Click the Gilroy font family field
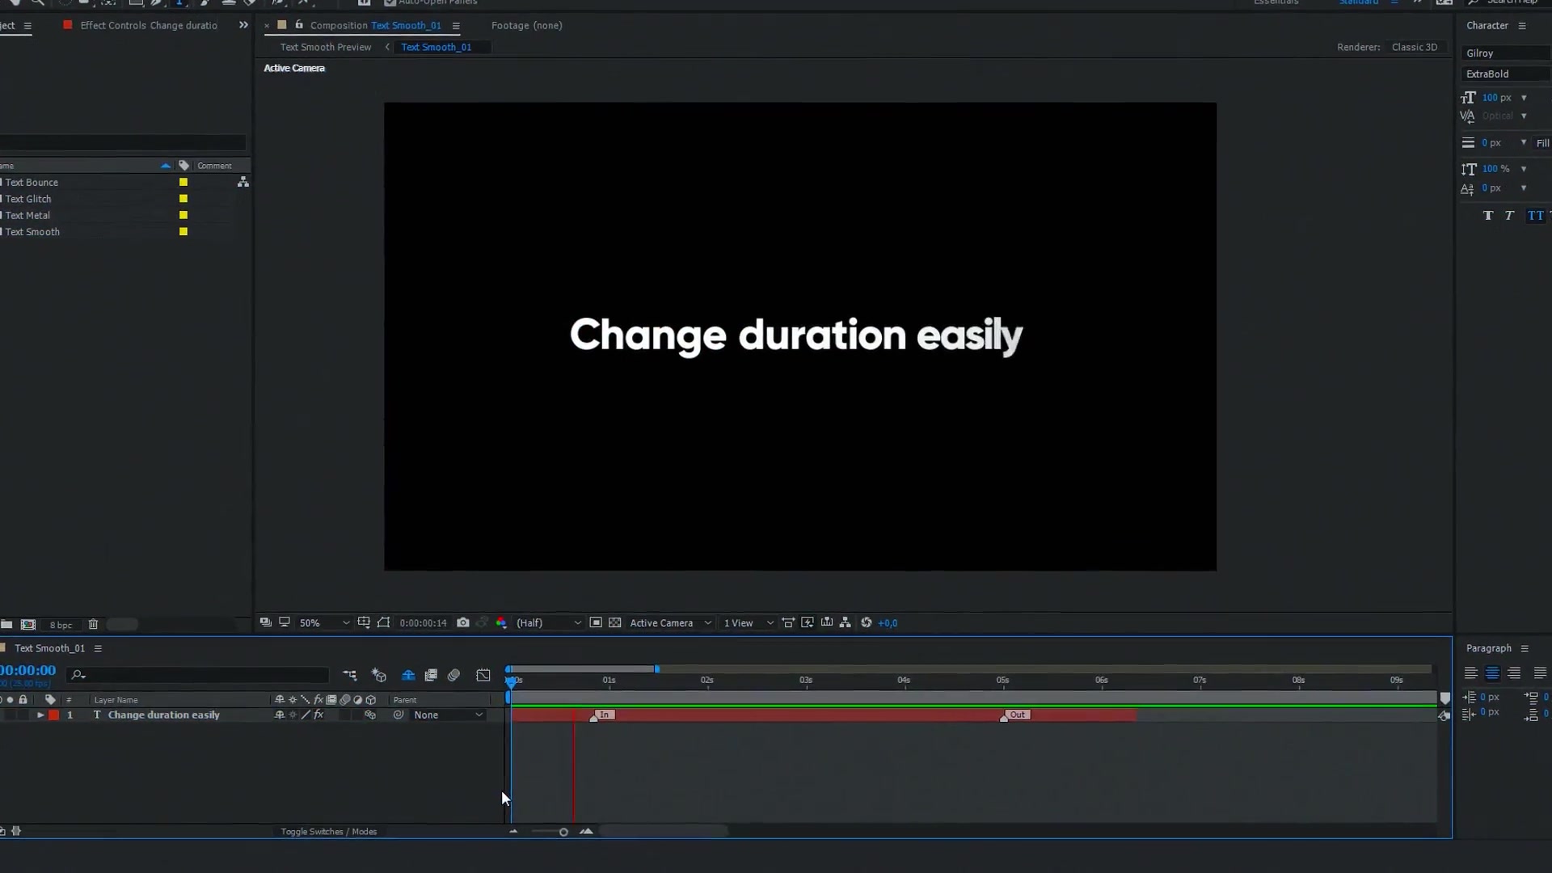Screen dimensions: 1552x873 click(1507, 53)
